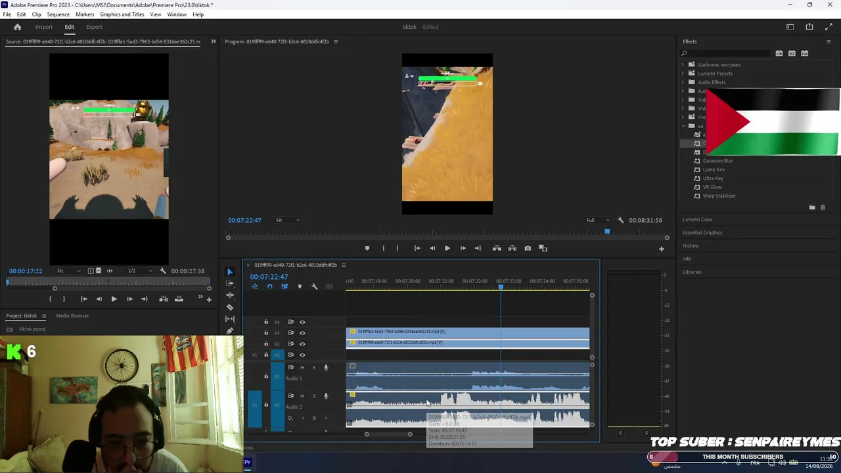841x473 pixels.
Task: Open the Program monitor button editor plus
Action: click(x=662, y=248)
